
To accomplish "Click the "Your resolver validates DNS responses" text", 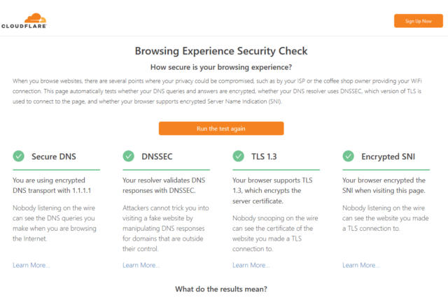I will pos(164,185).
